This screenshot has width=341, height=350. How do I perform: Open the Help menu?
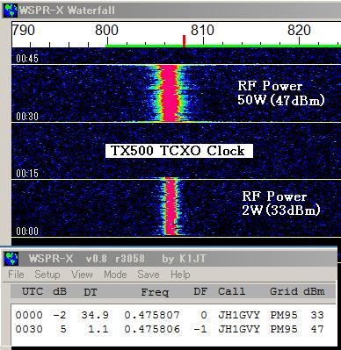tap(180, 275)
